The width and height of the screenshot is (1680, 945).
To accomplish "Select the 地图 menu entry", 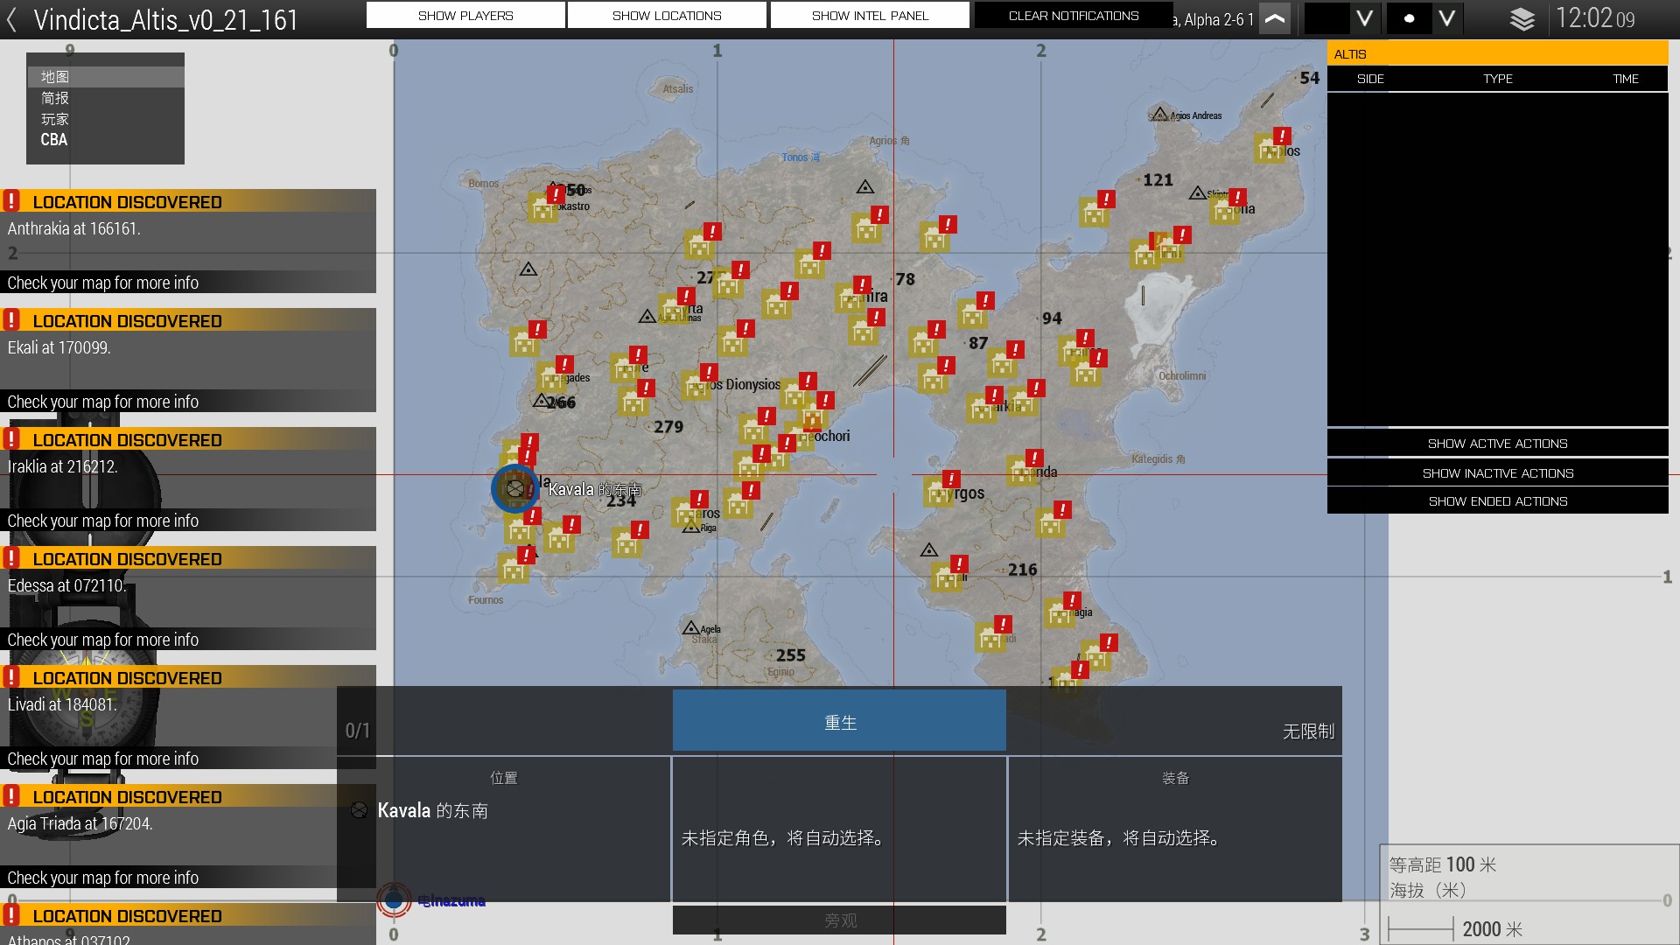I will click(x=105, y=77).
